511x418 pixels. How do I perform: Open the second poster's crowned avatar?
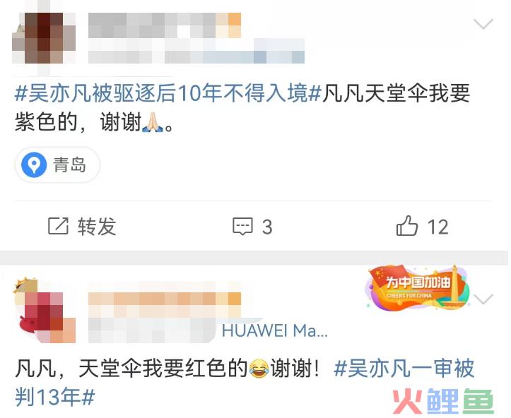tap(44, 309)
